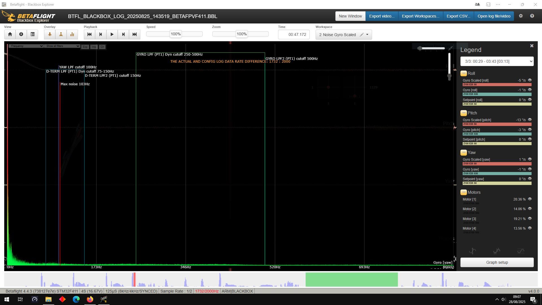Toggle the field values table icon

(32, 34)
